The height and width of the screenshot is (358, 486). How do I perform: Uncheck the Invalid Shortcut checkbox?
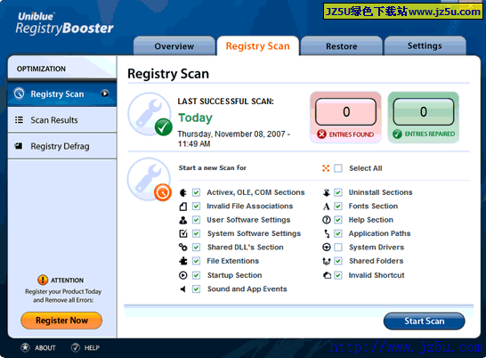338,275
